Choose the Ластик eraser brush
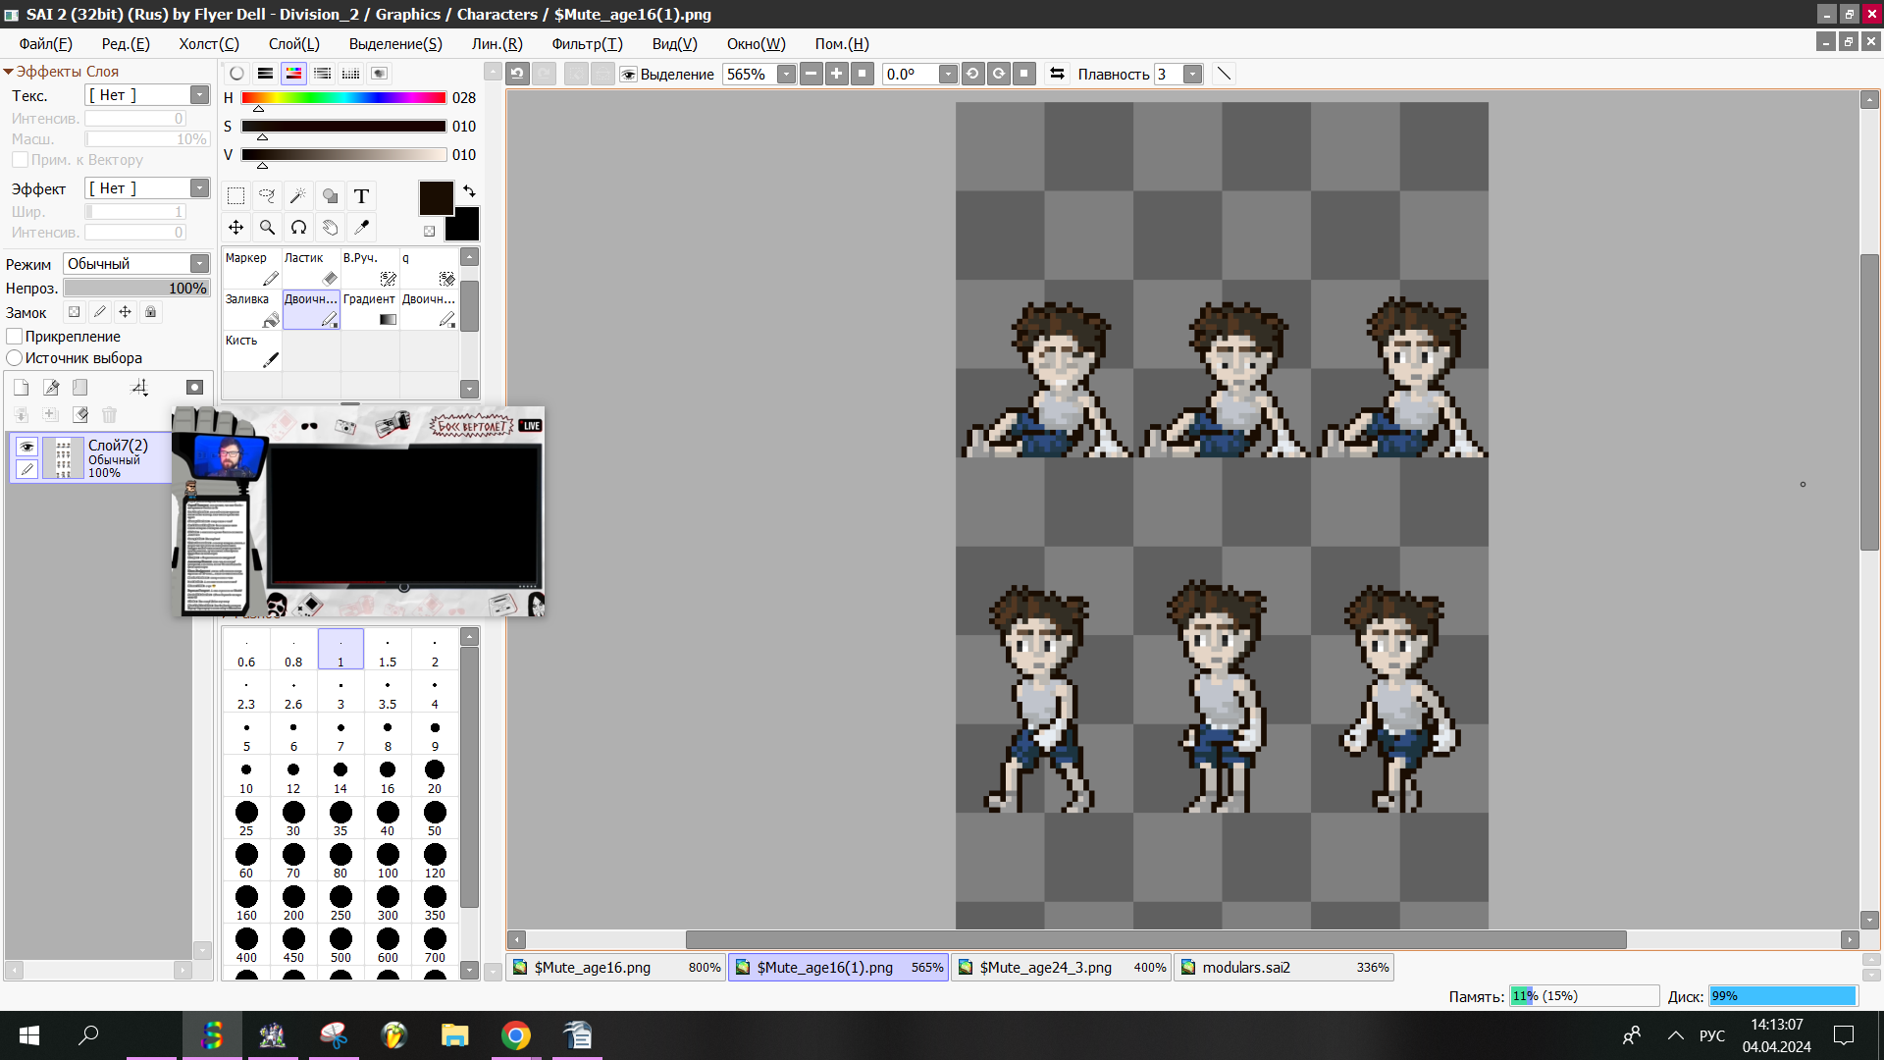Screen dimensions: 1884x1060 (311, 269)
